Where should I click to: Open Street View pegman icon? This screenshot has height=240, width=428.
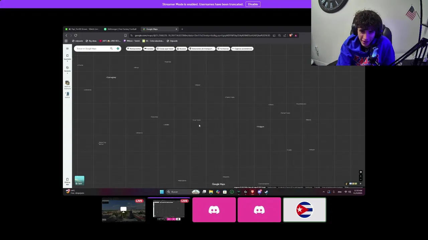[x=346, y=184]
